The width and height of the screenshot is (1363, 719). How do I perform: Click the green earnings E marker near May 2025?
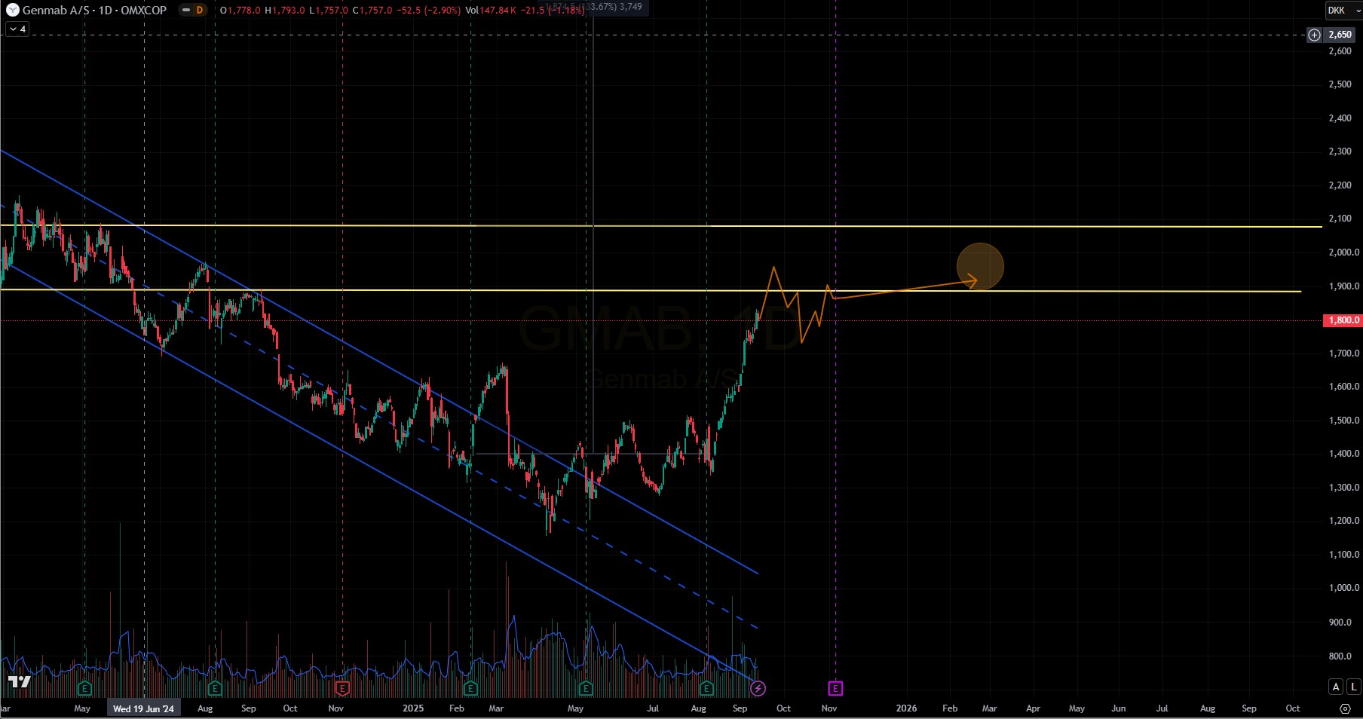coord(586,688)
